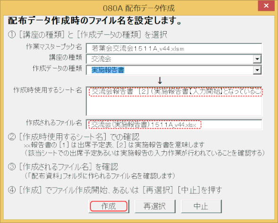The width and height of the screenshot is (278, 223).
Task: Click note about [1] は出席予定表
Action: (x=114, y=145)
